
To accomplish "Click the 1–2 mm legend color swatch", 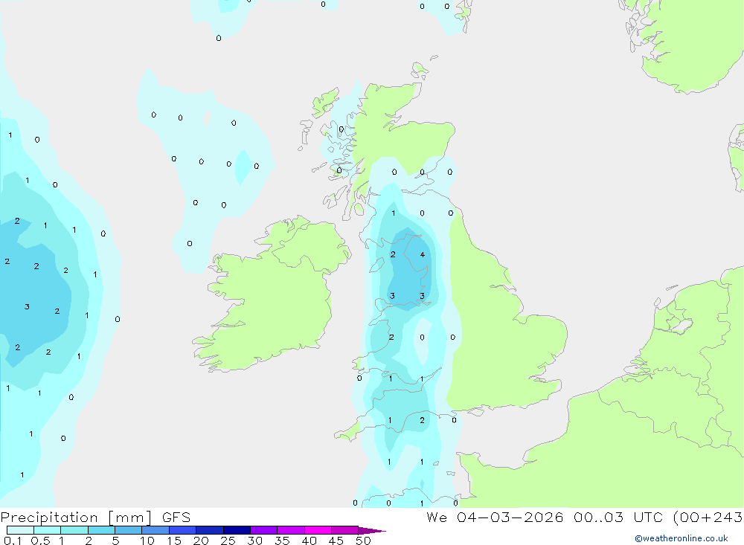I will click(74, 530).
